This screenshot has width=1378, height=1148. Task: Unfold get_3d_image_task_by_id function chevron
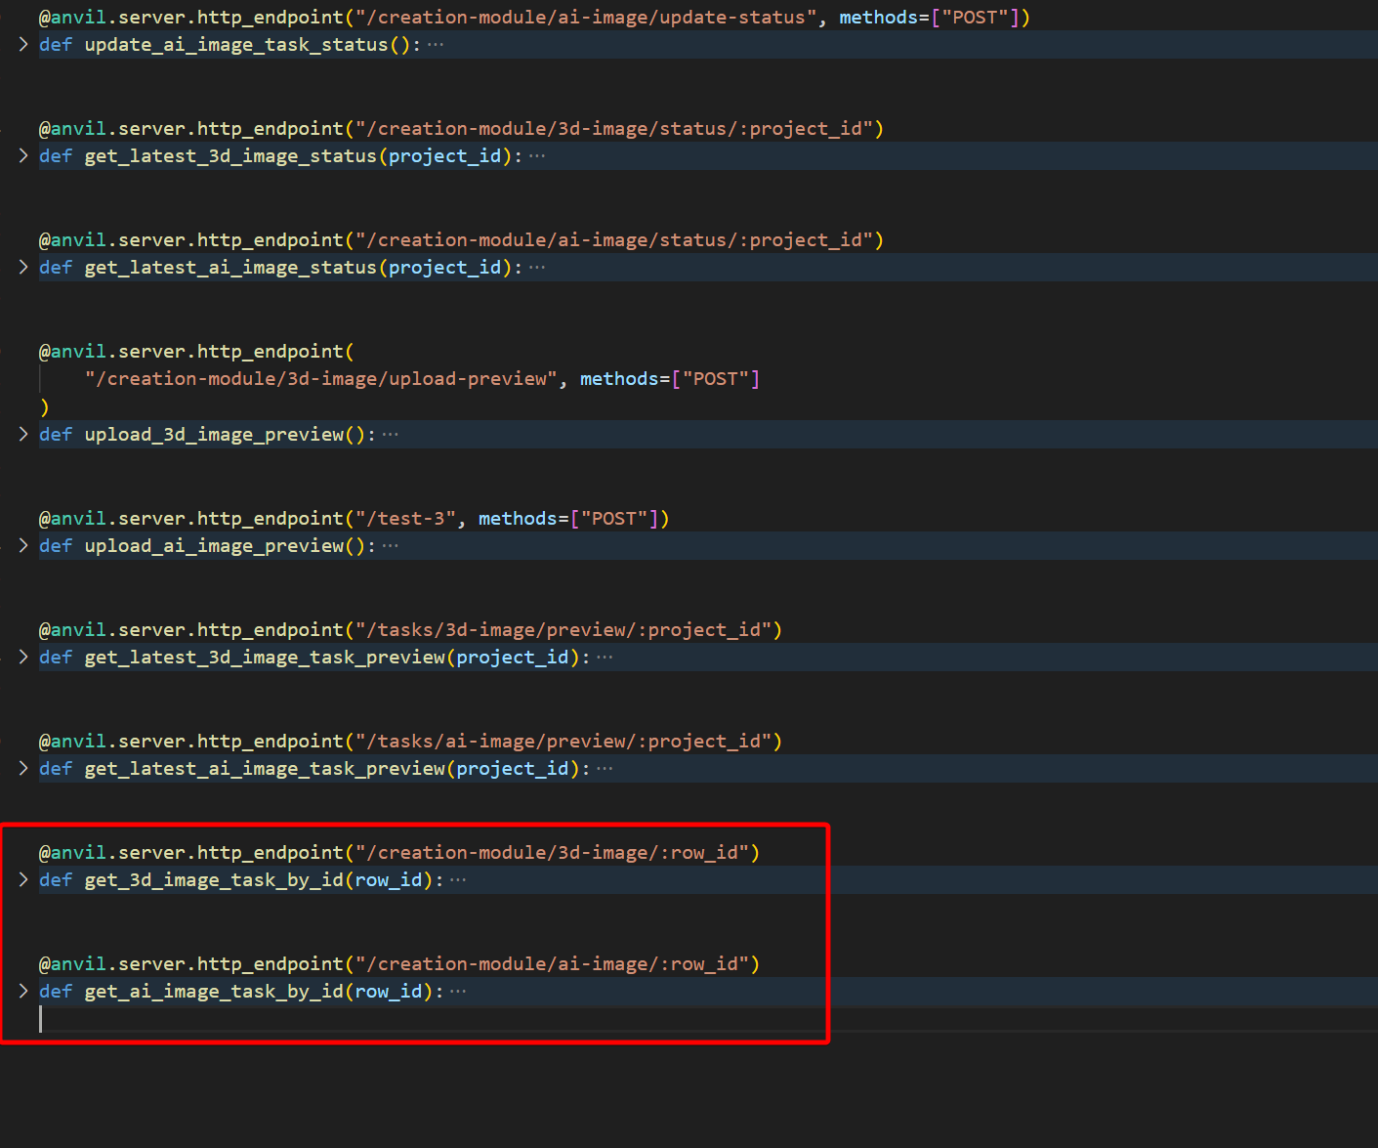(x=23, y=879)
